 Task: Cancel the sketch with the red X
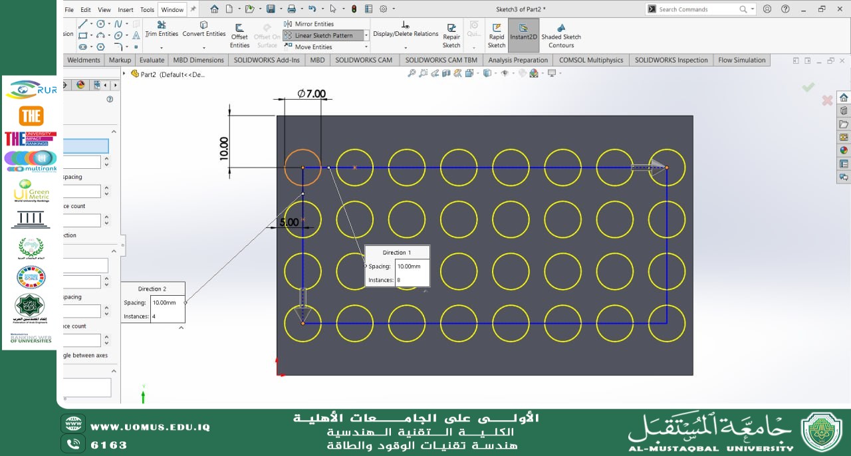pyautogui.click(x=827, y=100)
